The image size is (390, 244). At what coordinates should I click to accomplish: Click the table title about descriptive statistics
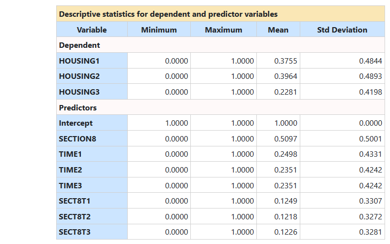(x=168, y=14)
